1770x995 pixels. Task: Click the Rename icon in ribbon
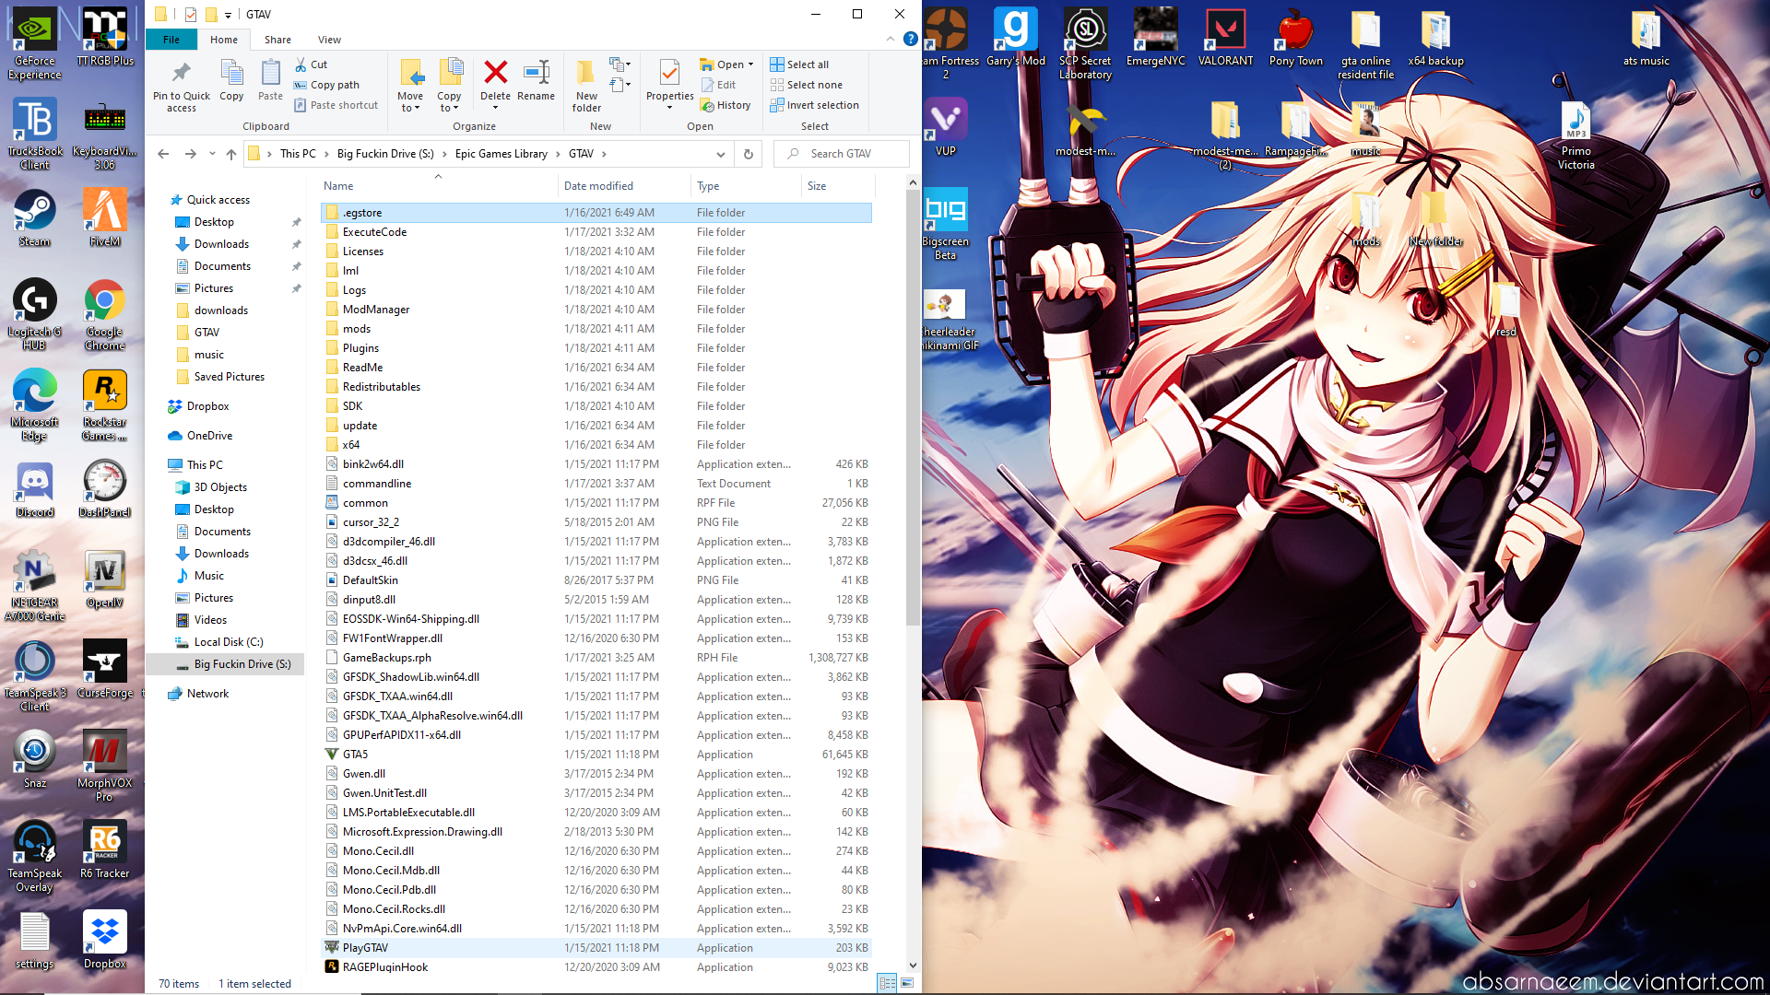click(536, 74)
